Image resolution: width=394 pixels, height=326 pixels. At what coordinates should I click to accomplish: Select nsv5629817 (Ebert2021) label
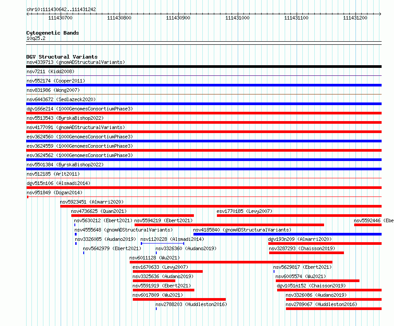click(x=302, y=267)
